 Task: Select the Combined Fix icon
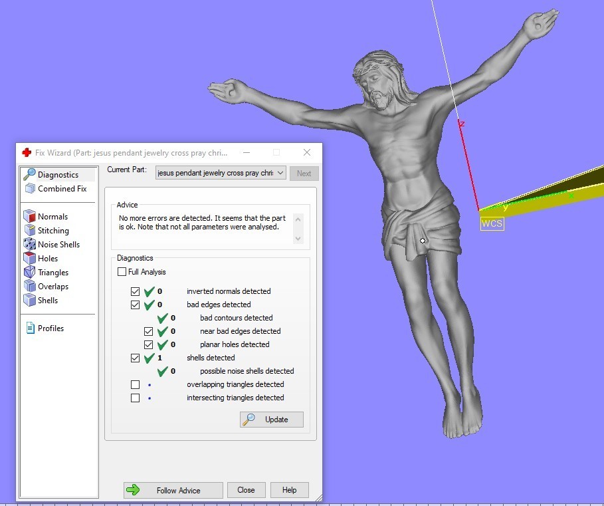[x=29, y=189]
